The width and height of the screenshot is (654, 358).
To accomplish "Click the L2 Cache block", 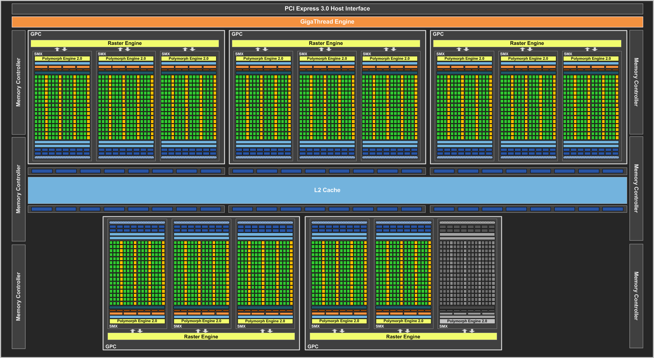I will coord(327,190).
